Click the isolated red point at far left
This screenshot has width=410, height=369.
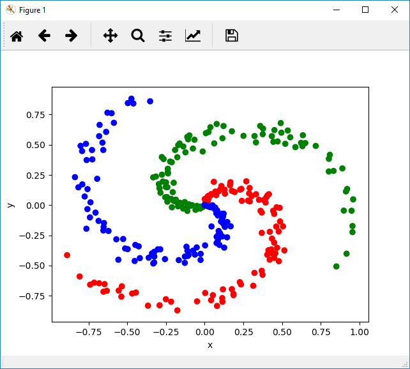67,255
